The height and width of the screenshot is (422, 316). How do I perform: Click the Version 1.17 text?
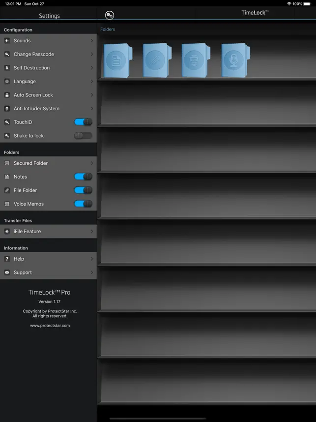[50, 301]
